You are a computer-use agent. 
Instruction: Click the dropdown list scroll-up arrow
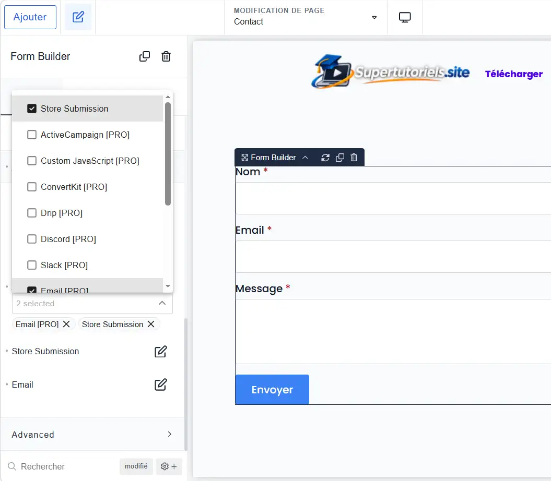coord(168,97)
